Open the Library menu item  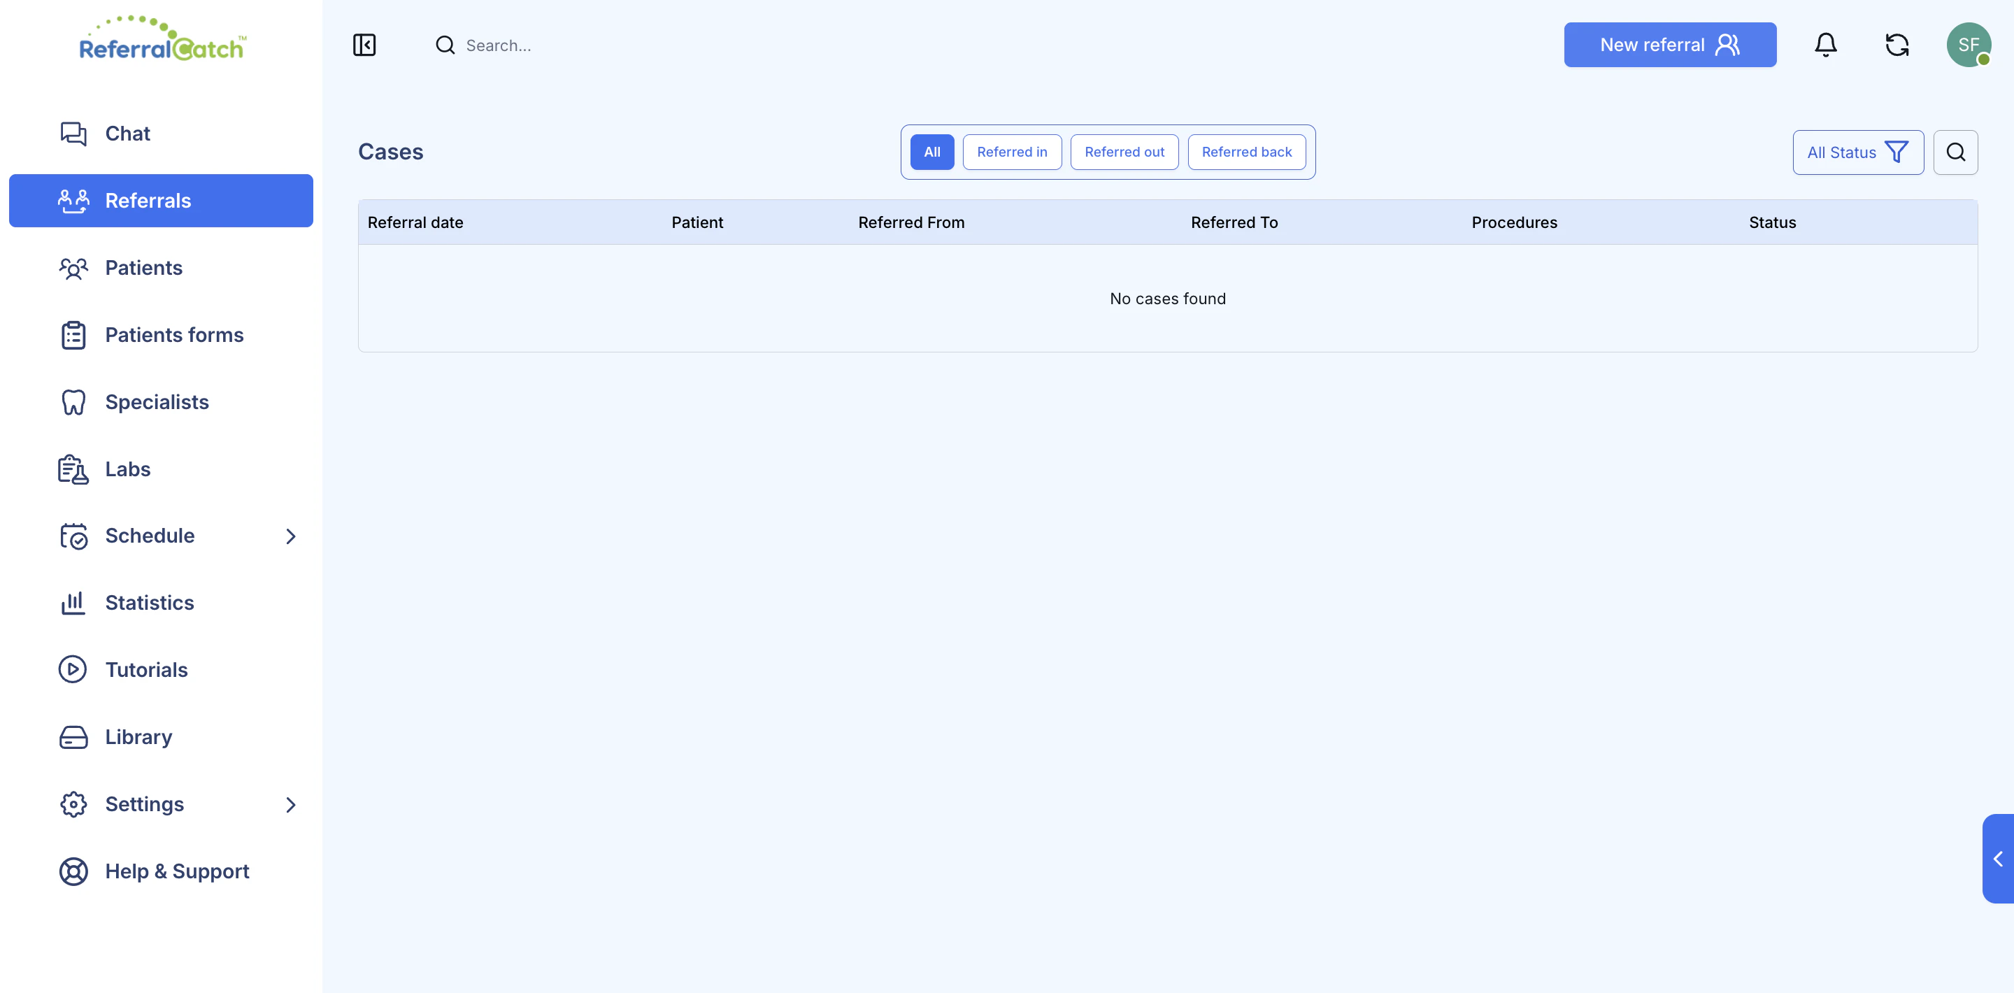pos(160,737)
